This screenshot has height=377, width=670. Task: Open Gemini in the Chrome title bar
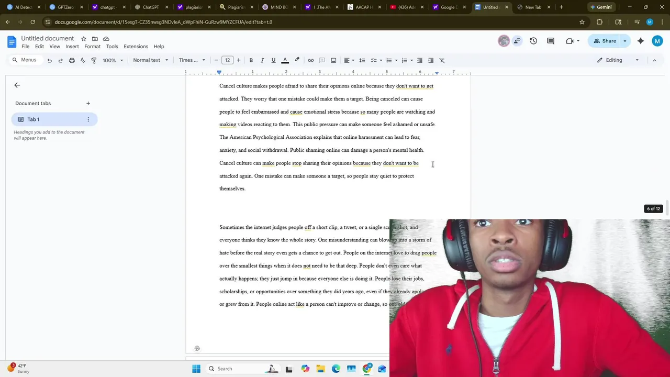pyautogui.click(x=600, y=7)
